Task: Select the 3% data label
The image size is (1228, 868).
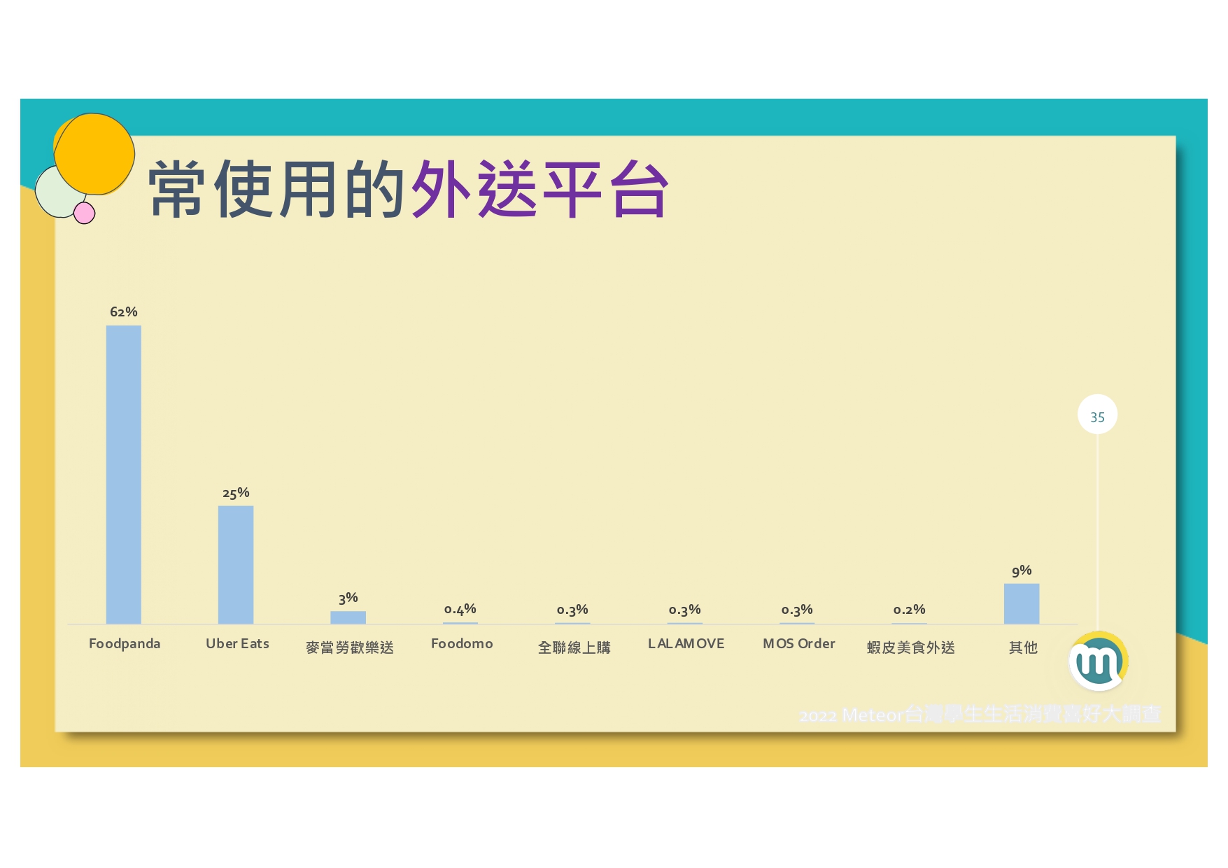Action: coord(348,598)
